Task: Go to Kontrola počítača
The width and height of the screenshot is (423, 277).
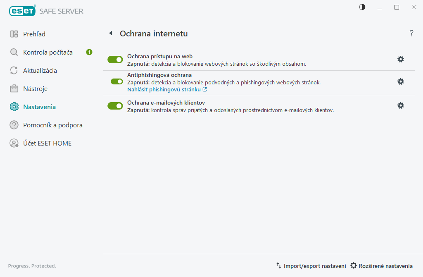Action: point(48,52)
